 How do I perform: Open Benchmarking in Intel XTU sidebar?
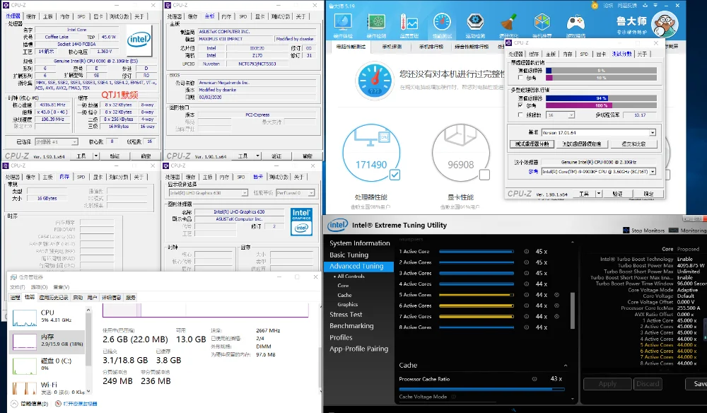[x=351, y=326]
